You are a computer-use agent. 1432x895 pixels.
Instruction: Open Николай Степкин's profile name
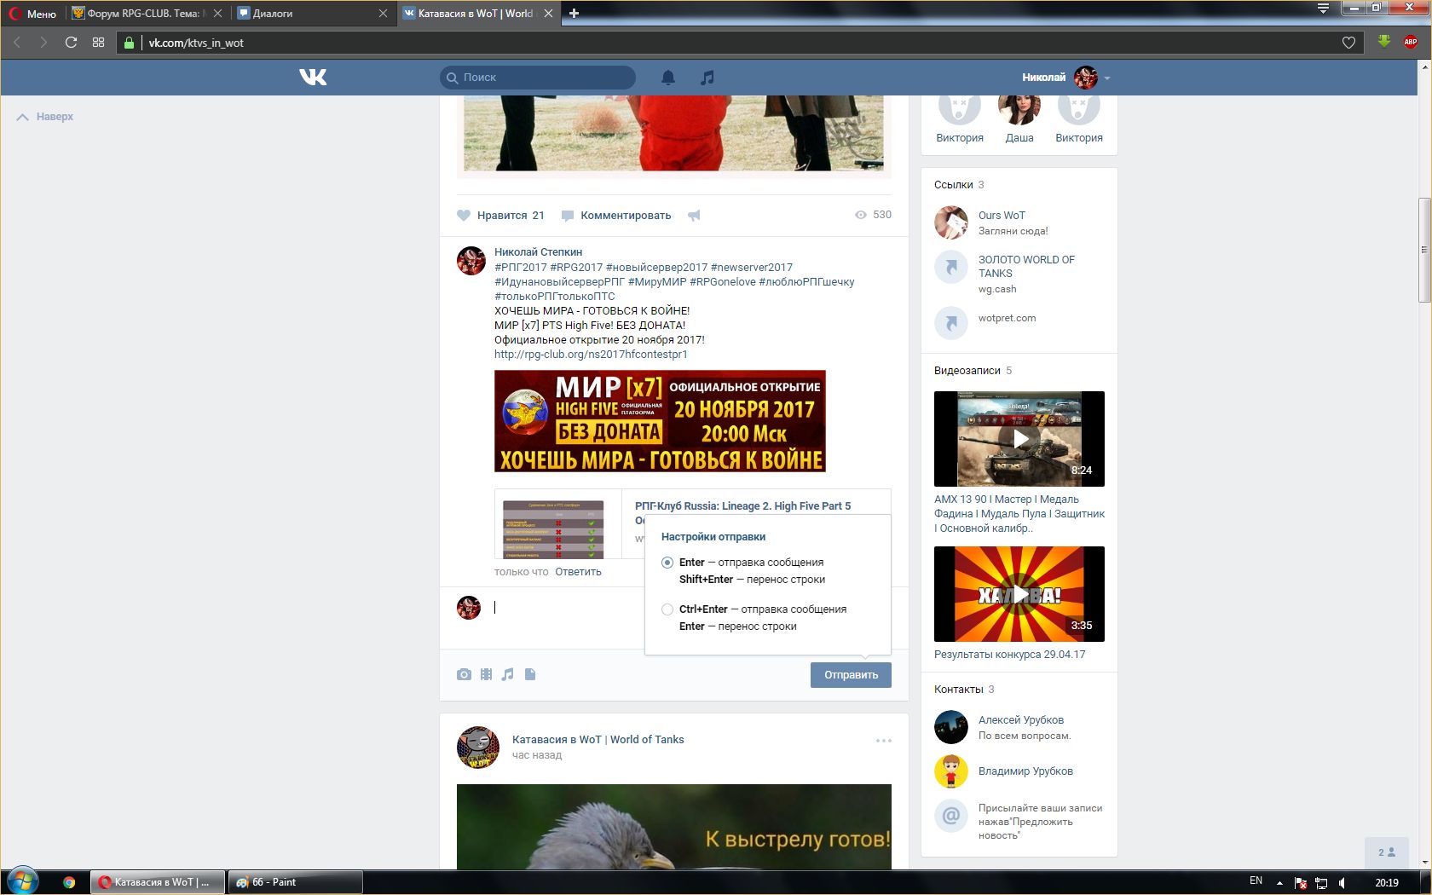pos(539,252)
